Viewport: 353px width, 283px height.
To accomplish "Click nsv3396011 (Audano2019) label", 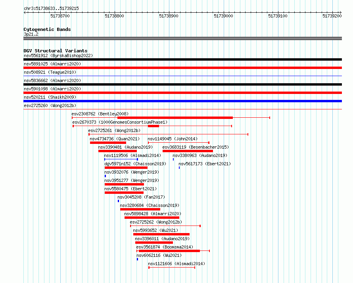I will click(x=162, y=239).
